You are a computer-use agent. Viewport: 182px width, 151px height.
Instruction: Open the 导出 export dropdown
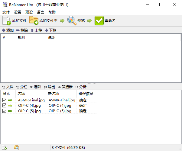click(49, 87)
